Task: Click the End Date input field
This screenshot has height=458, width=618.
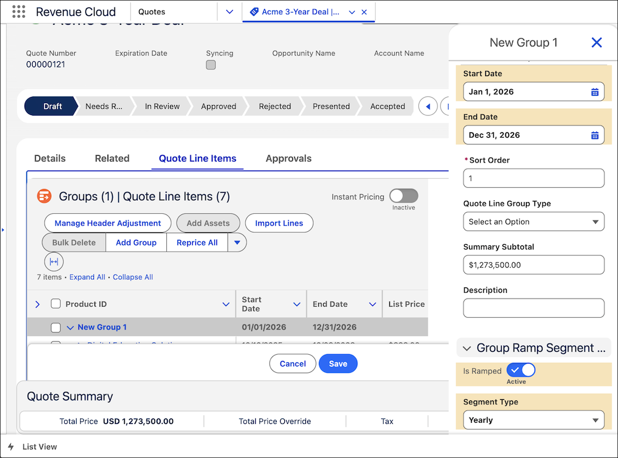Action: [x=534, y=135]
